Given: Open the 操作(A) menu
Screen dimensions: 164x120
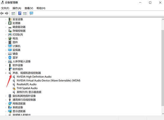Looking at the screenshot, I should pos(17,8).
